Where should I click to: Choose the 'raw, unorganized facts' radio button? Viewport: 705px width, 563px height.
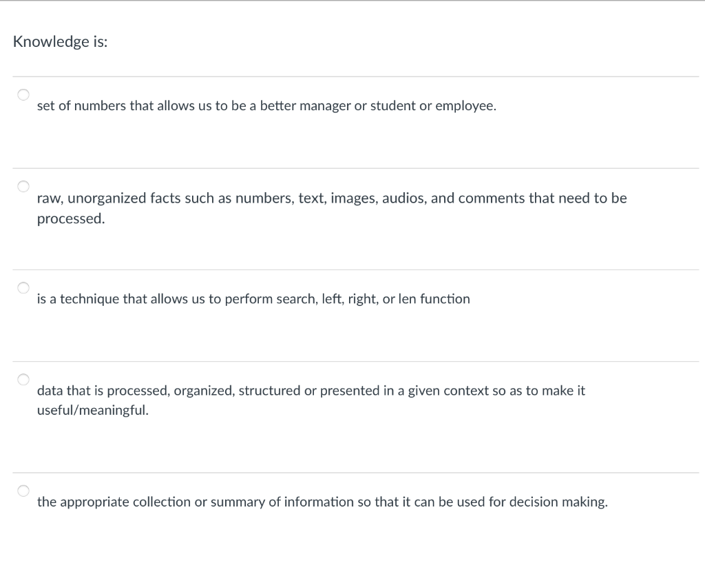pos(23,187)
